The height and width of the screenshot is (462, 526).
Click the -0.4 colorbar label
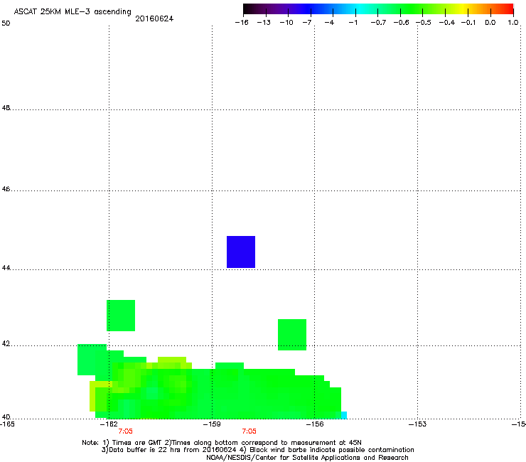tap(447, 23)
